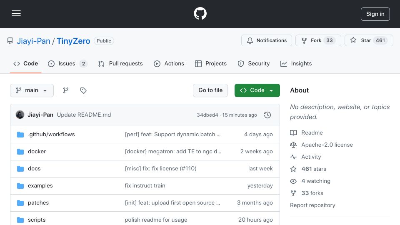Open the Jiayi-Pan owner profile link

33,41
